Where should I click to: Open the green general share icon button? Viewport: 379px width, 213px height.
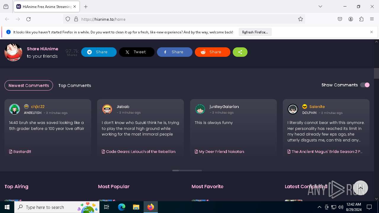coord(240,52)
